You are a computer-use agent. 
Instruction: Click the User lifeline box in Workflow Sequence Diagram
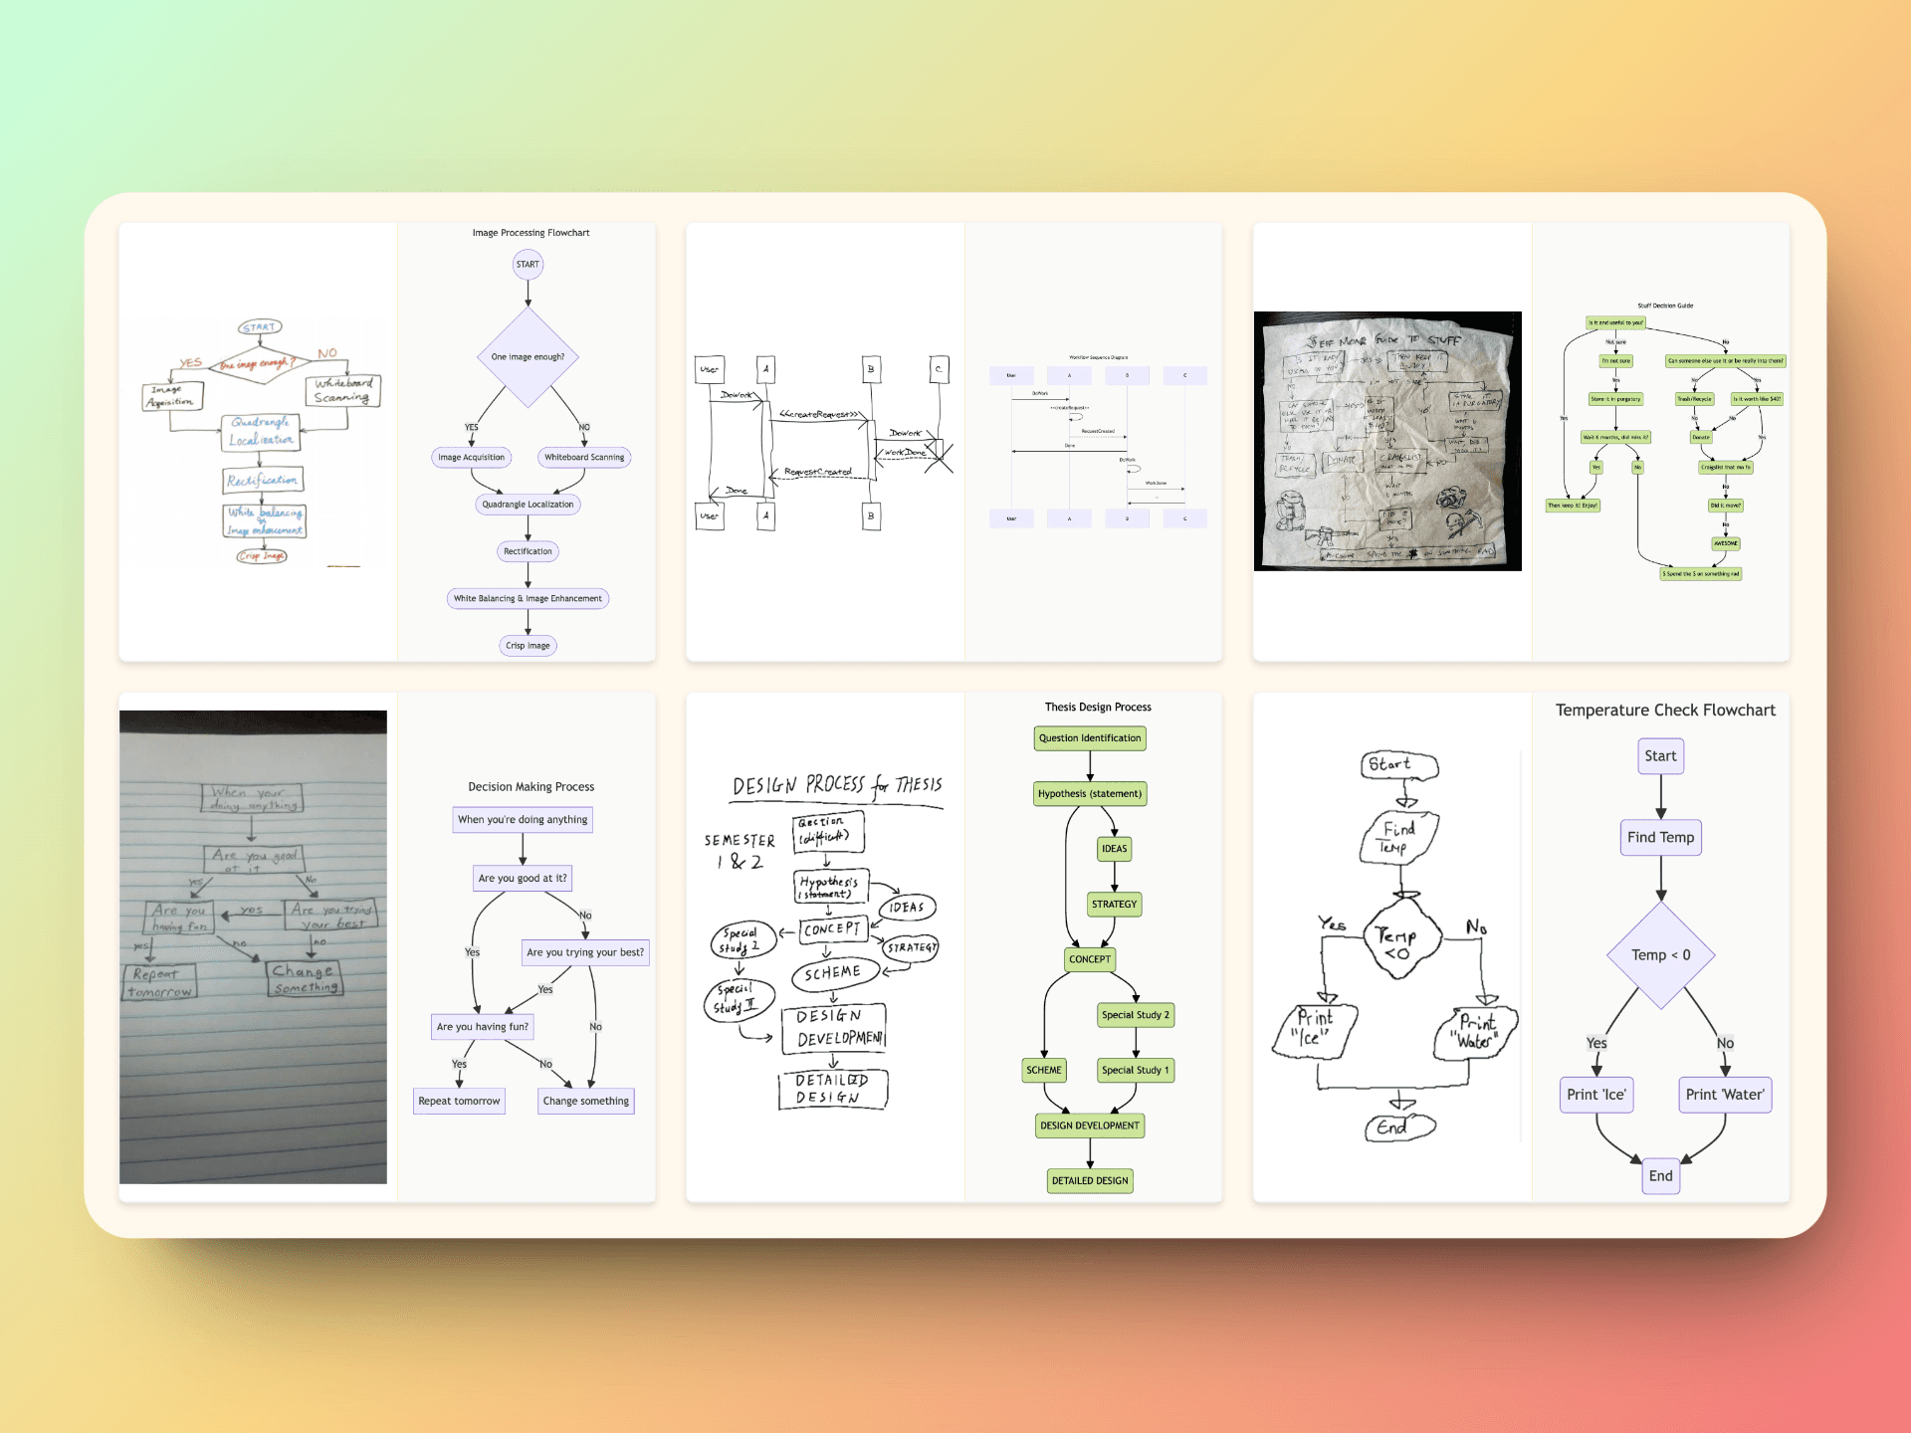1011,375
